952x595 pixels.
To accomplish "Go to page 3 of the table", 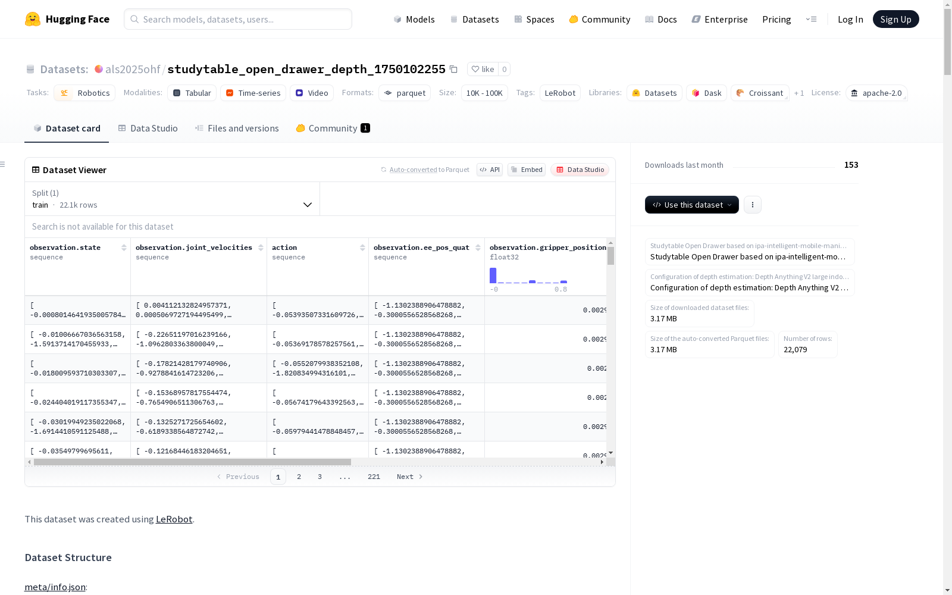I will (320, 477).
